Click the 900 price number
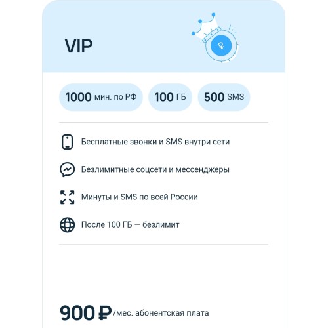 pos(77,313)
